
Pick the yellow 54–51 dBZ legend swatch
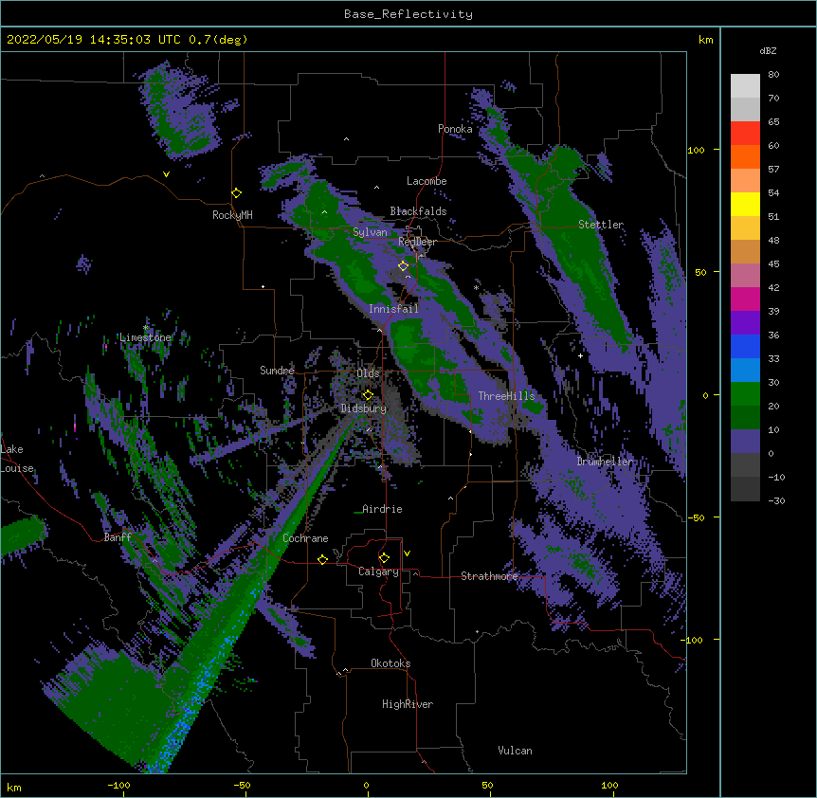(x=745, y=204)
